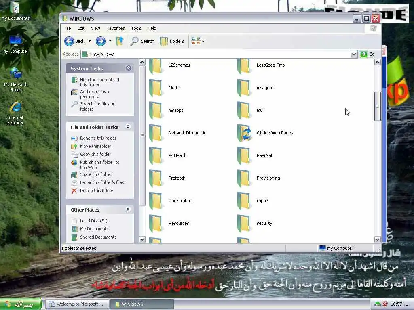Select the msapps folder icon

click(x=155, y=111)
